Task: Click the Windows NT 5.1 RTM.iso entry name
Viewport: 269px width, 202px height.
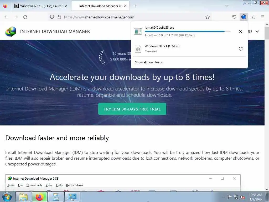Action: (162, 46)
